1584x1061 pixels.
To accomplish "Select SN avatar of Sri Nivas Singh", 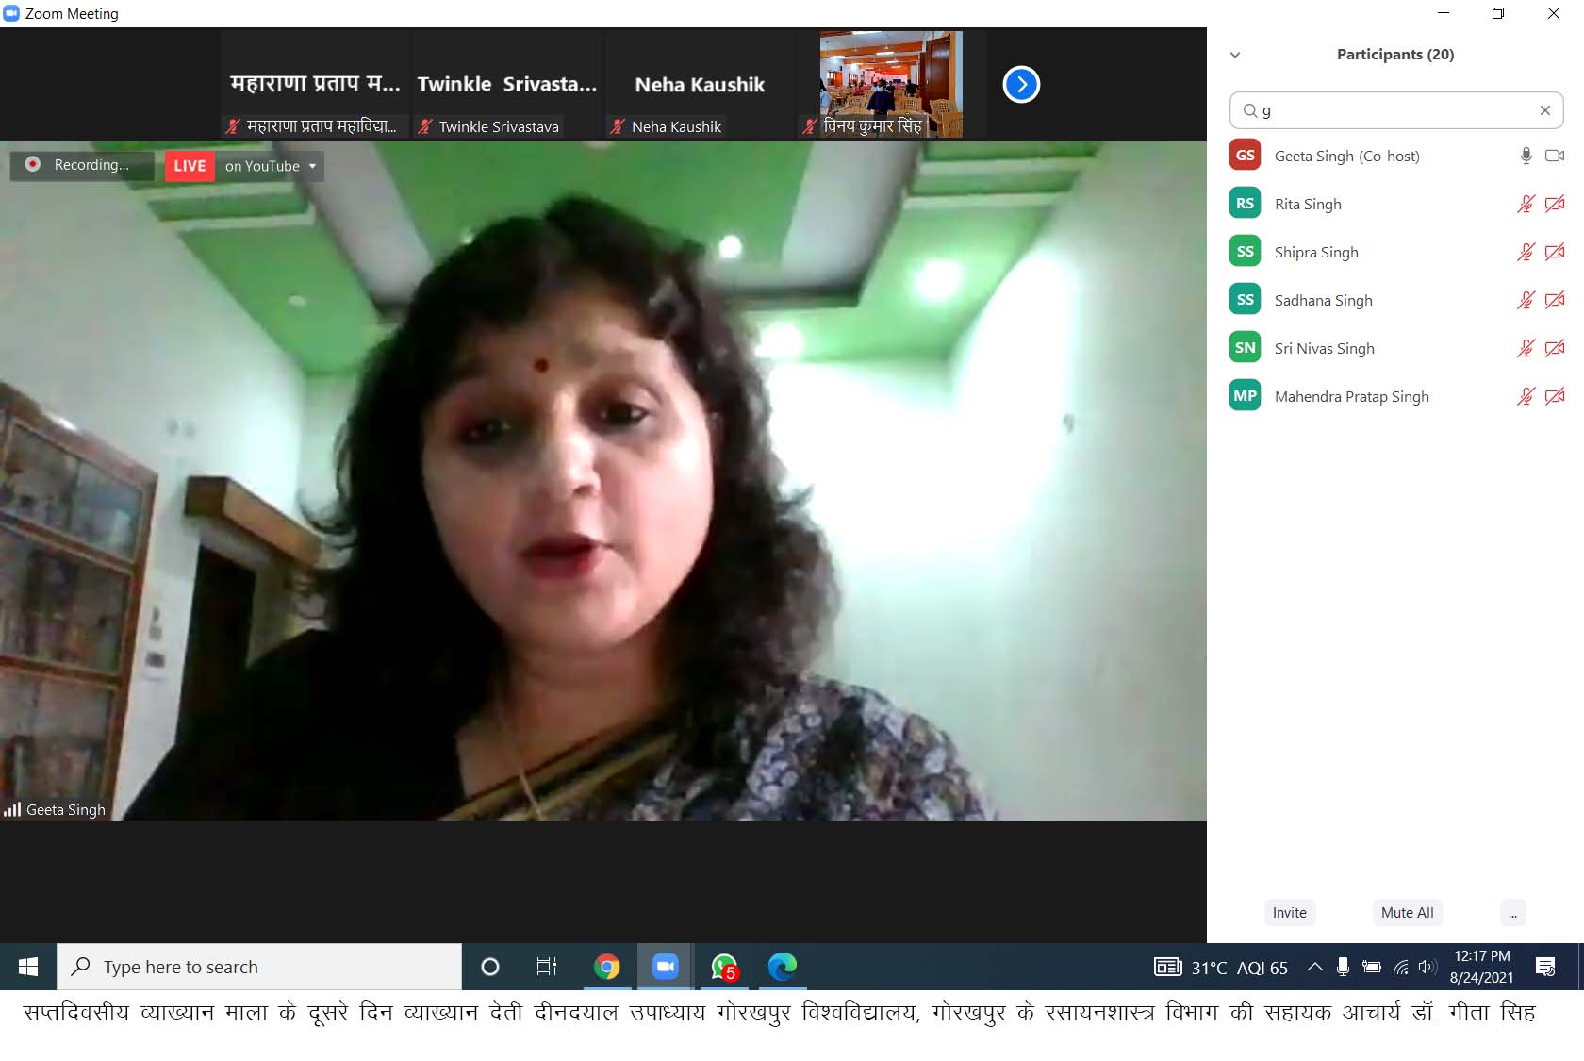I will click(x=1246, y=348).
